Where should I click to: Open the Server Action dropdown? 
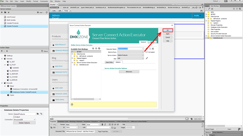pos(130,55)
